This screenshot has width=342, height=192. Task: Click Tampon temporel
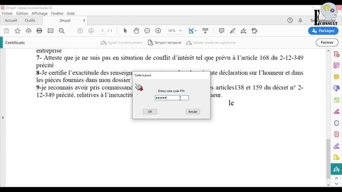click(x=165, y=43)
